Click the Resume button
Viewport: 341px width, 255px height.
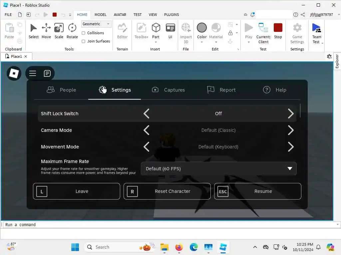[258, 191]
